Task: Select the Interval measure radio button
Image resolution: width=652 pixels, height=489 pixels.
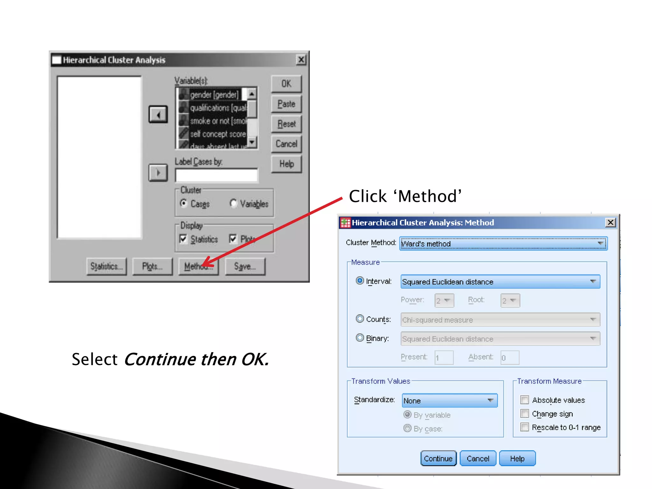Action: click(360, 281)
